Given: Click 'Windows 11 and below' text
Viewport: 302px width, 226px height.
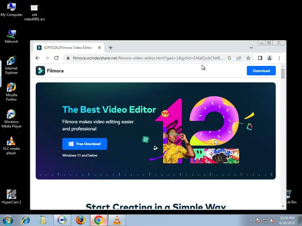Looking at the screenshot, I should [80, 155].
